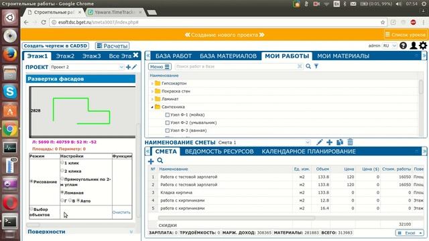The image size is (429, 241).
Task: Expand the 'Поверхности' section
Action: [x=131, y=232]
